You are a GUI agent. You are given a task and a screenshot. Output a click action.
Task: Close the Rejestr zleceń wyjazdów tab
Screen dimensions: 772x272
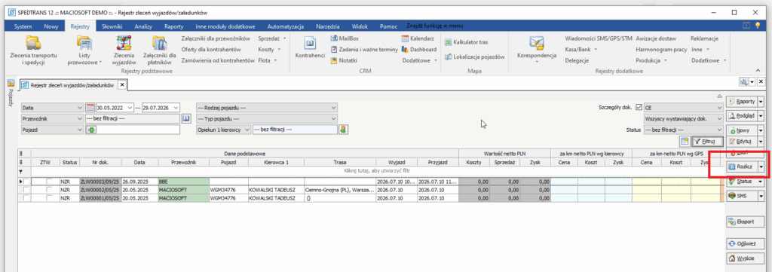pyautogui.click(x=122, y=85)
